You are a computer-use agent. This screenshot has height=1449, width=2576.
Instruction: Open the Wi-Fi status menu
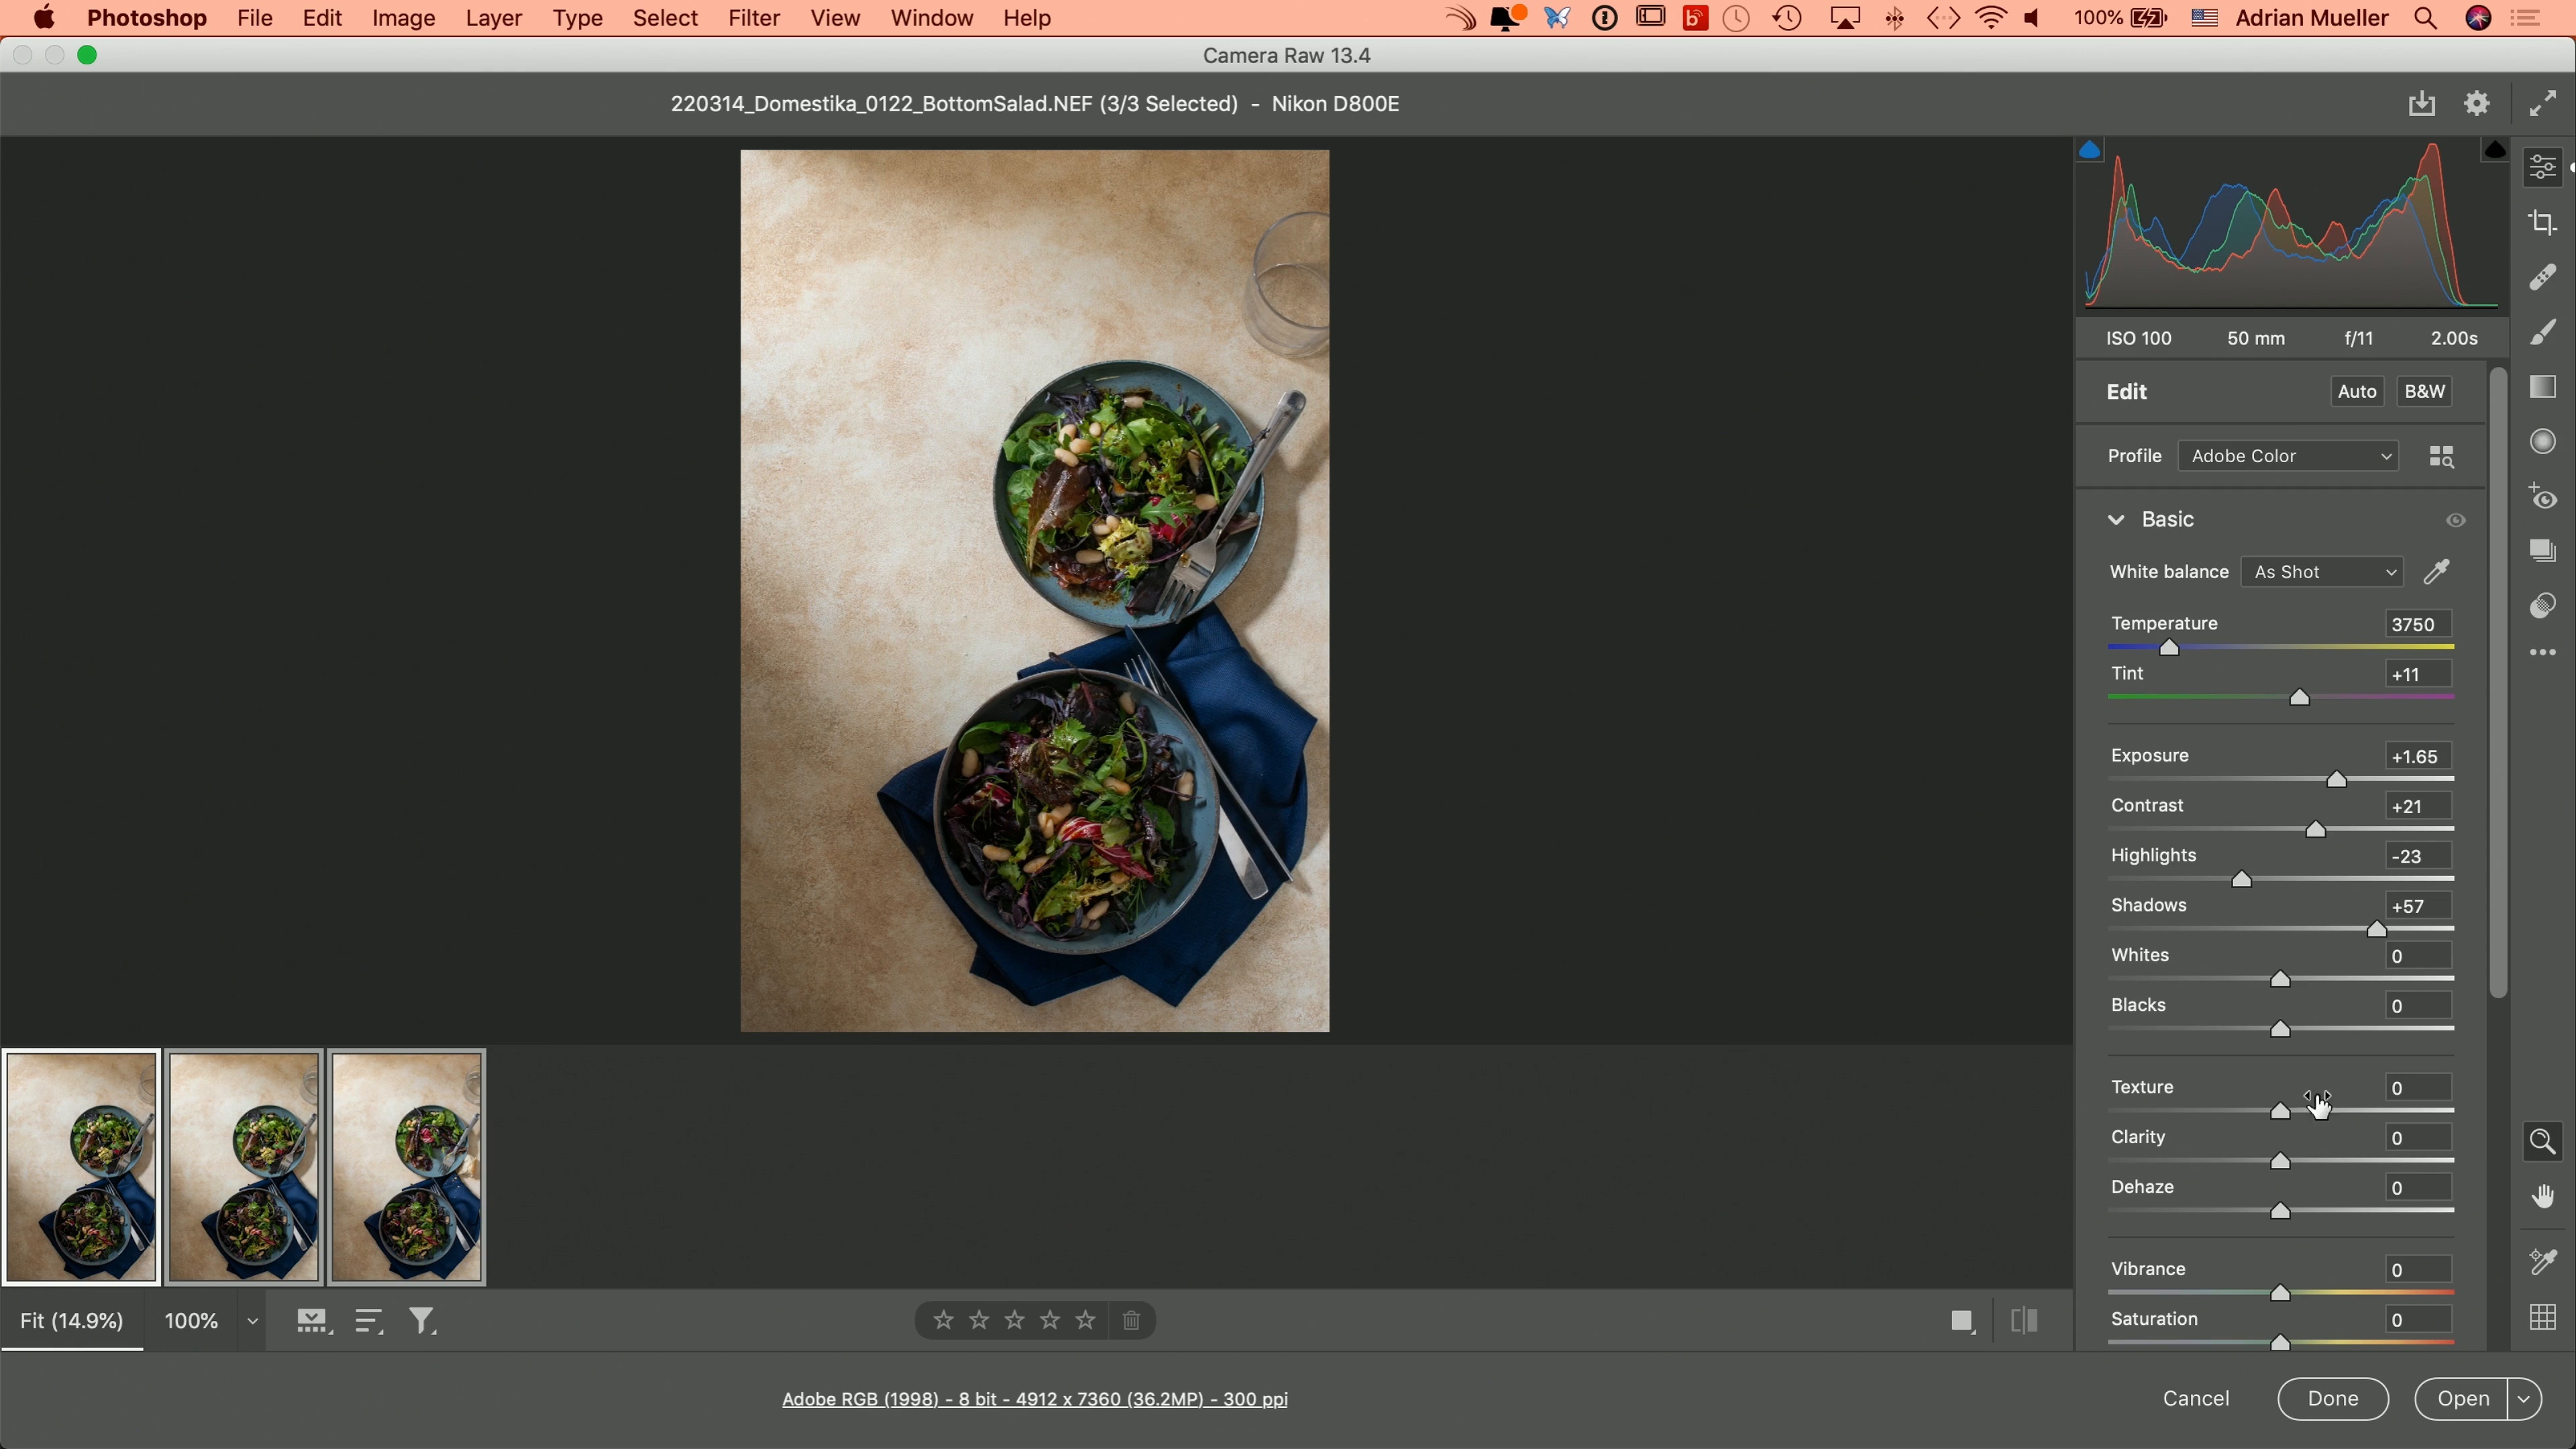[1990, 18]
